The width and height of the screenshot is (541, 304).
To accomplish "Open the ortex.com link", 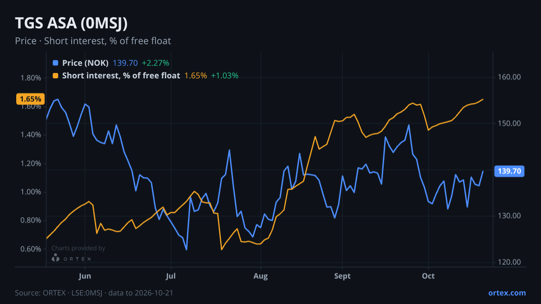I will [x=507, y=293].
